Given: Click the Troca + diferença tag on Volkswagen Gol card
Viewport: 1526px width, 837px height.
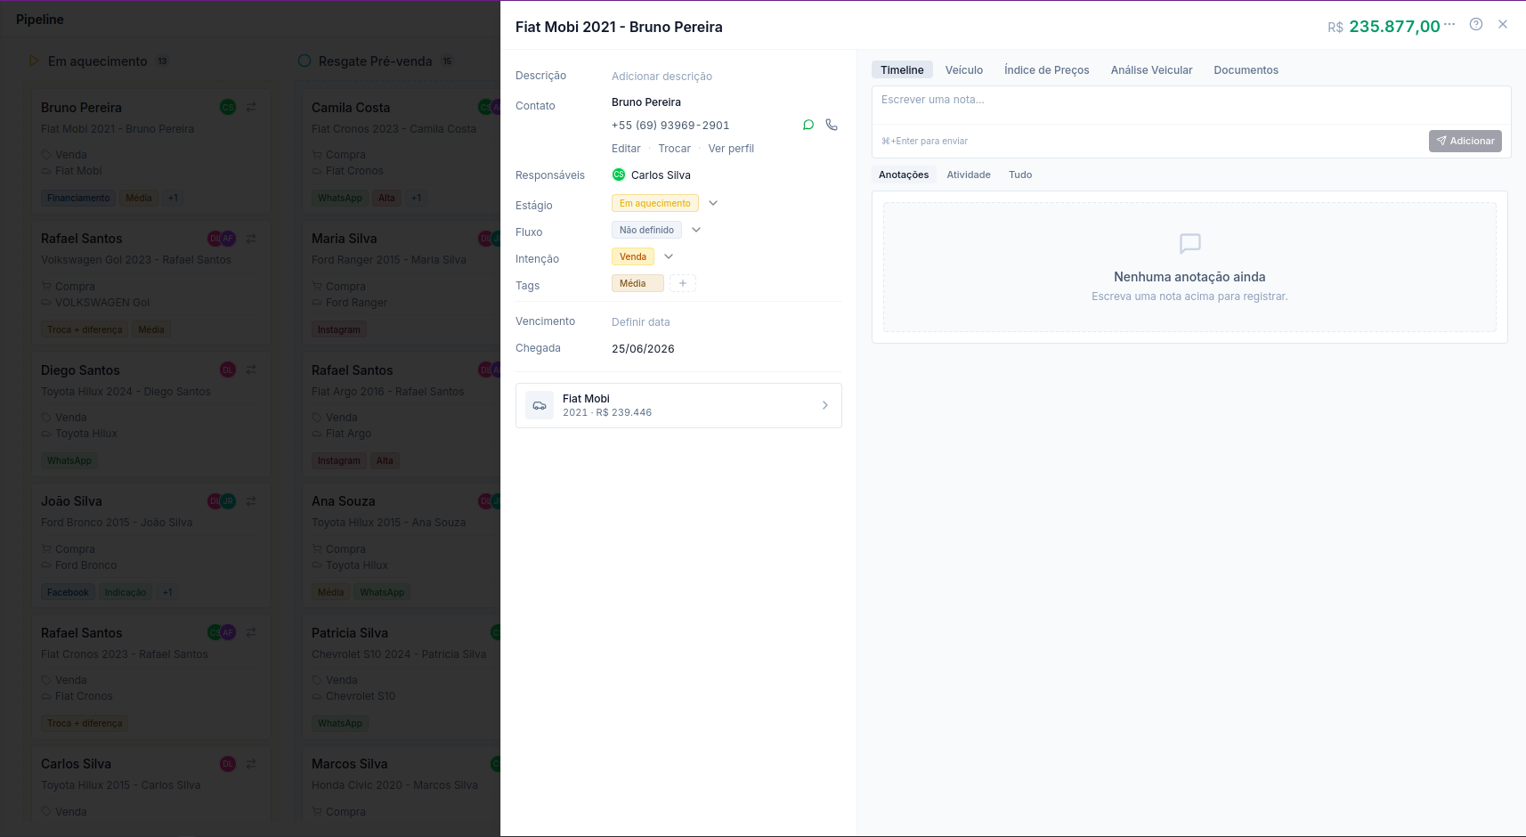Looking at the screenshot, I should 85,329.
